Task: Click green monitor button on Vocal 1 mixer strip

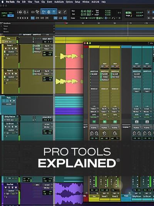Action: point(105,122)
